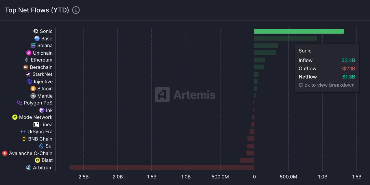Click the 'Bitcoin' axis label
Viewport: 370px width, 185px height.
pyautogui.click(x=45, y=88)
